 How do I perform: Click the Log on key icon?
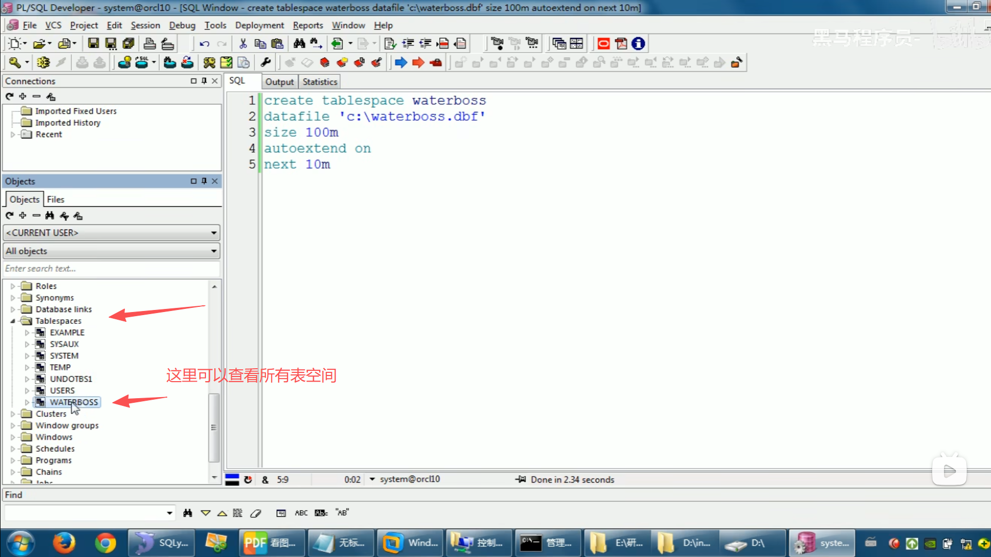[14, 62]
